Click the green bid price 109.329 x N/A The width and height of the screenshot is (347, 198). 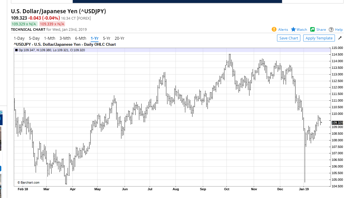click(24, 24)
